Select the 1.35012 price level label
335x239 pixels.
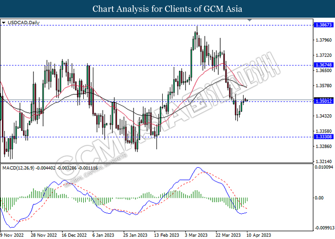[x=324, y=101]
